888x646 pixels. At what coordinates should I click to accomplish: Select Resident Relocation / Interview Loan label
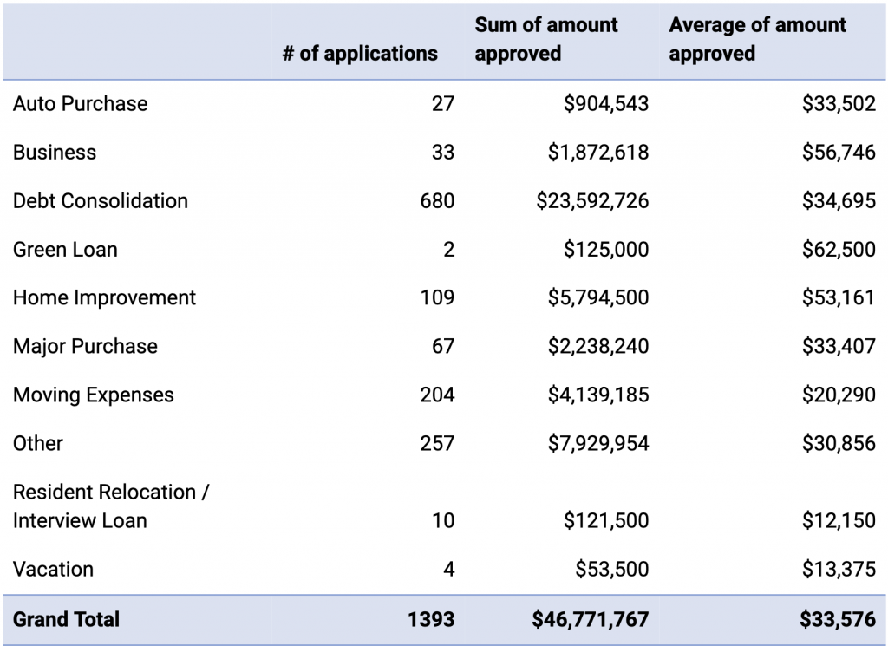tap(111, 506)
